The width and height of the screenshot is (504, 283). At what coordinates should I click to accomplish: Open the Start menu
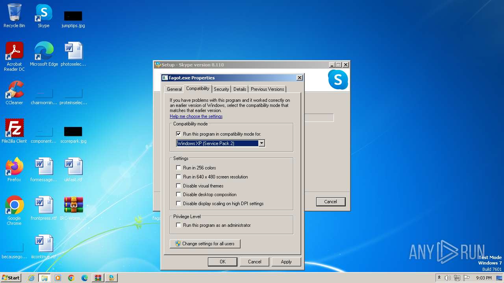pos(11,278)
